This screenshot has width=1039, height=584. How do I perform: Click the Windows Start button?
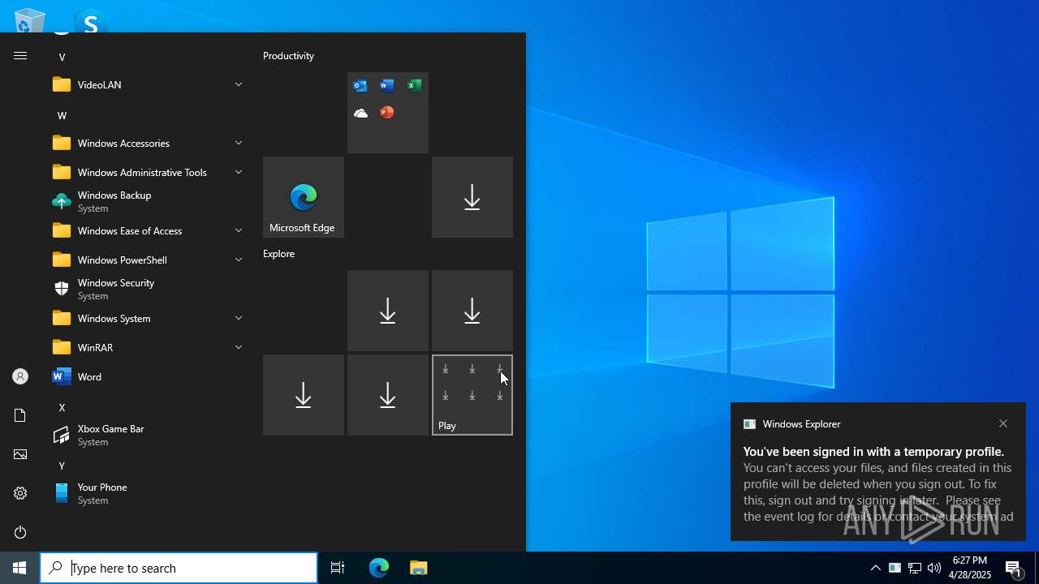click(x=19, y=568)
